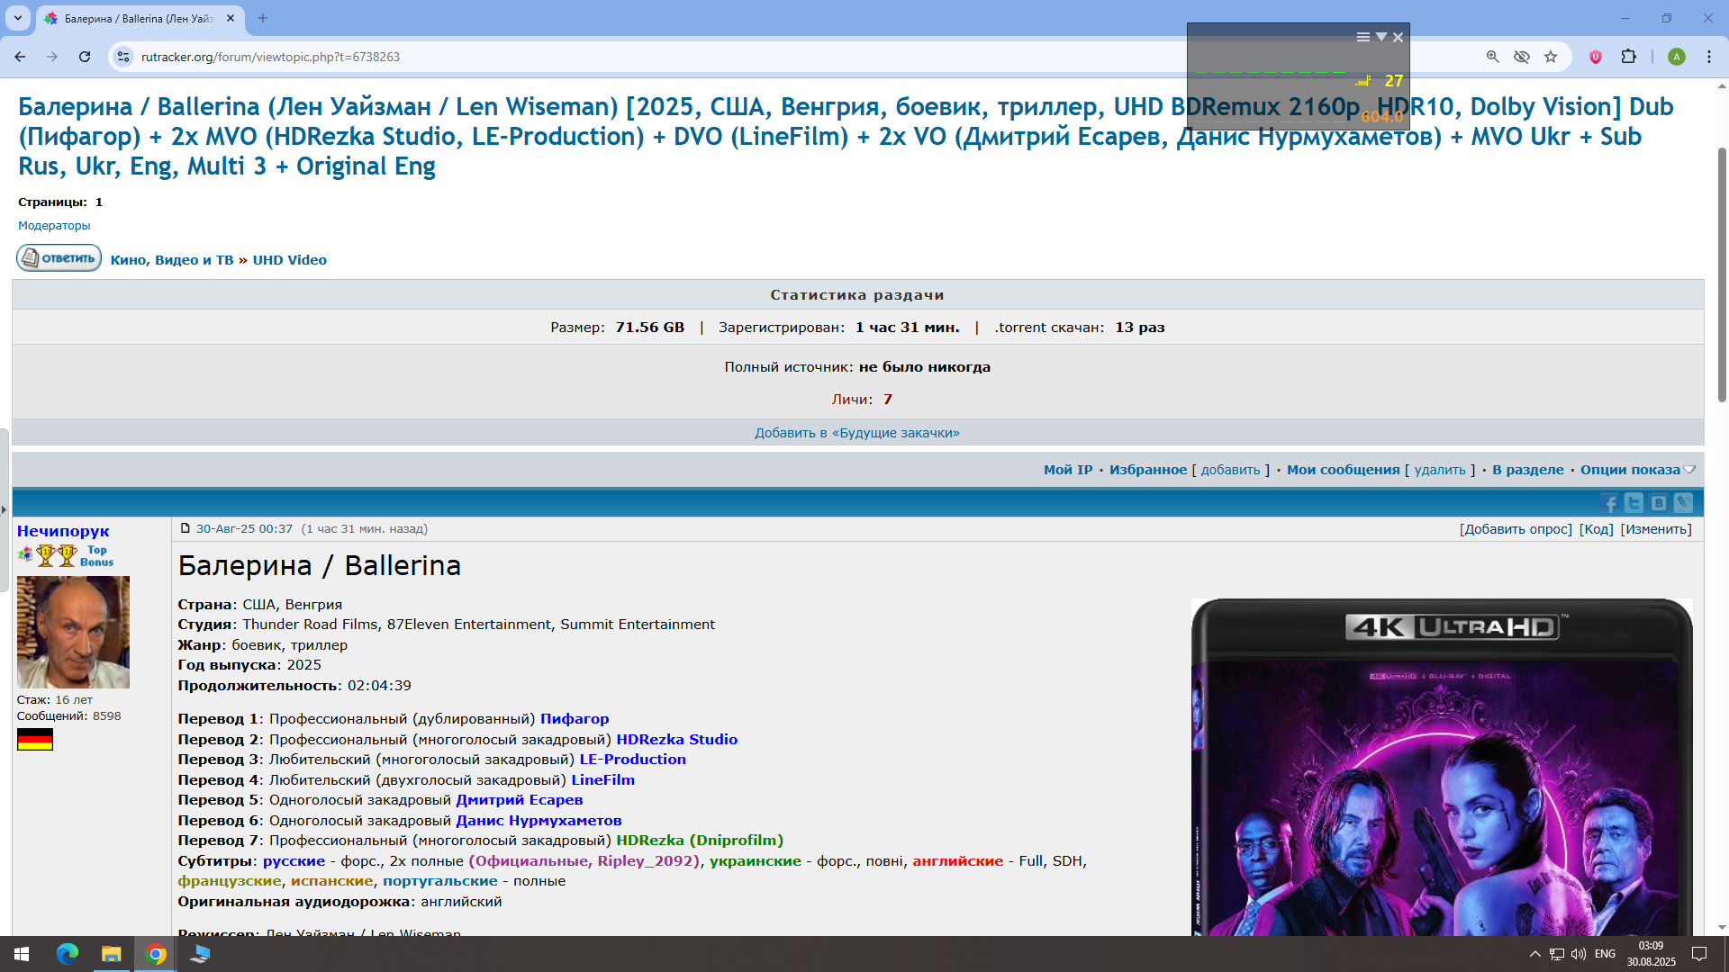Open user profile Нечипорук
The height and width of the screenshot is (972, 1729).
click(63, 531)
